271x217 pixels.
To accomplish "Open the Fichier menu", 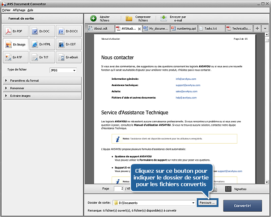I will coord(6,10).
